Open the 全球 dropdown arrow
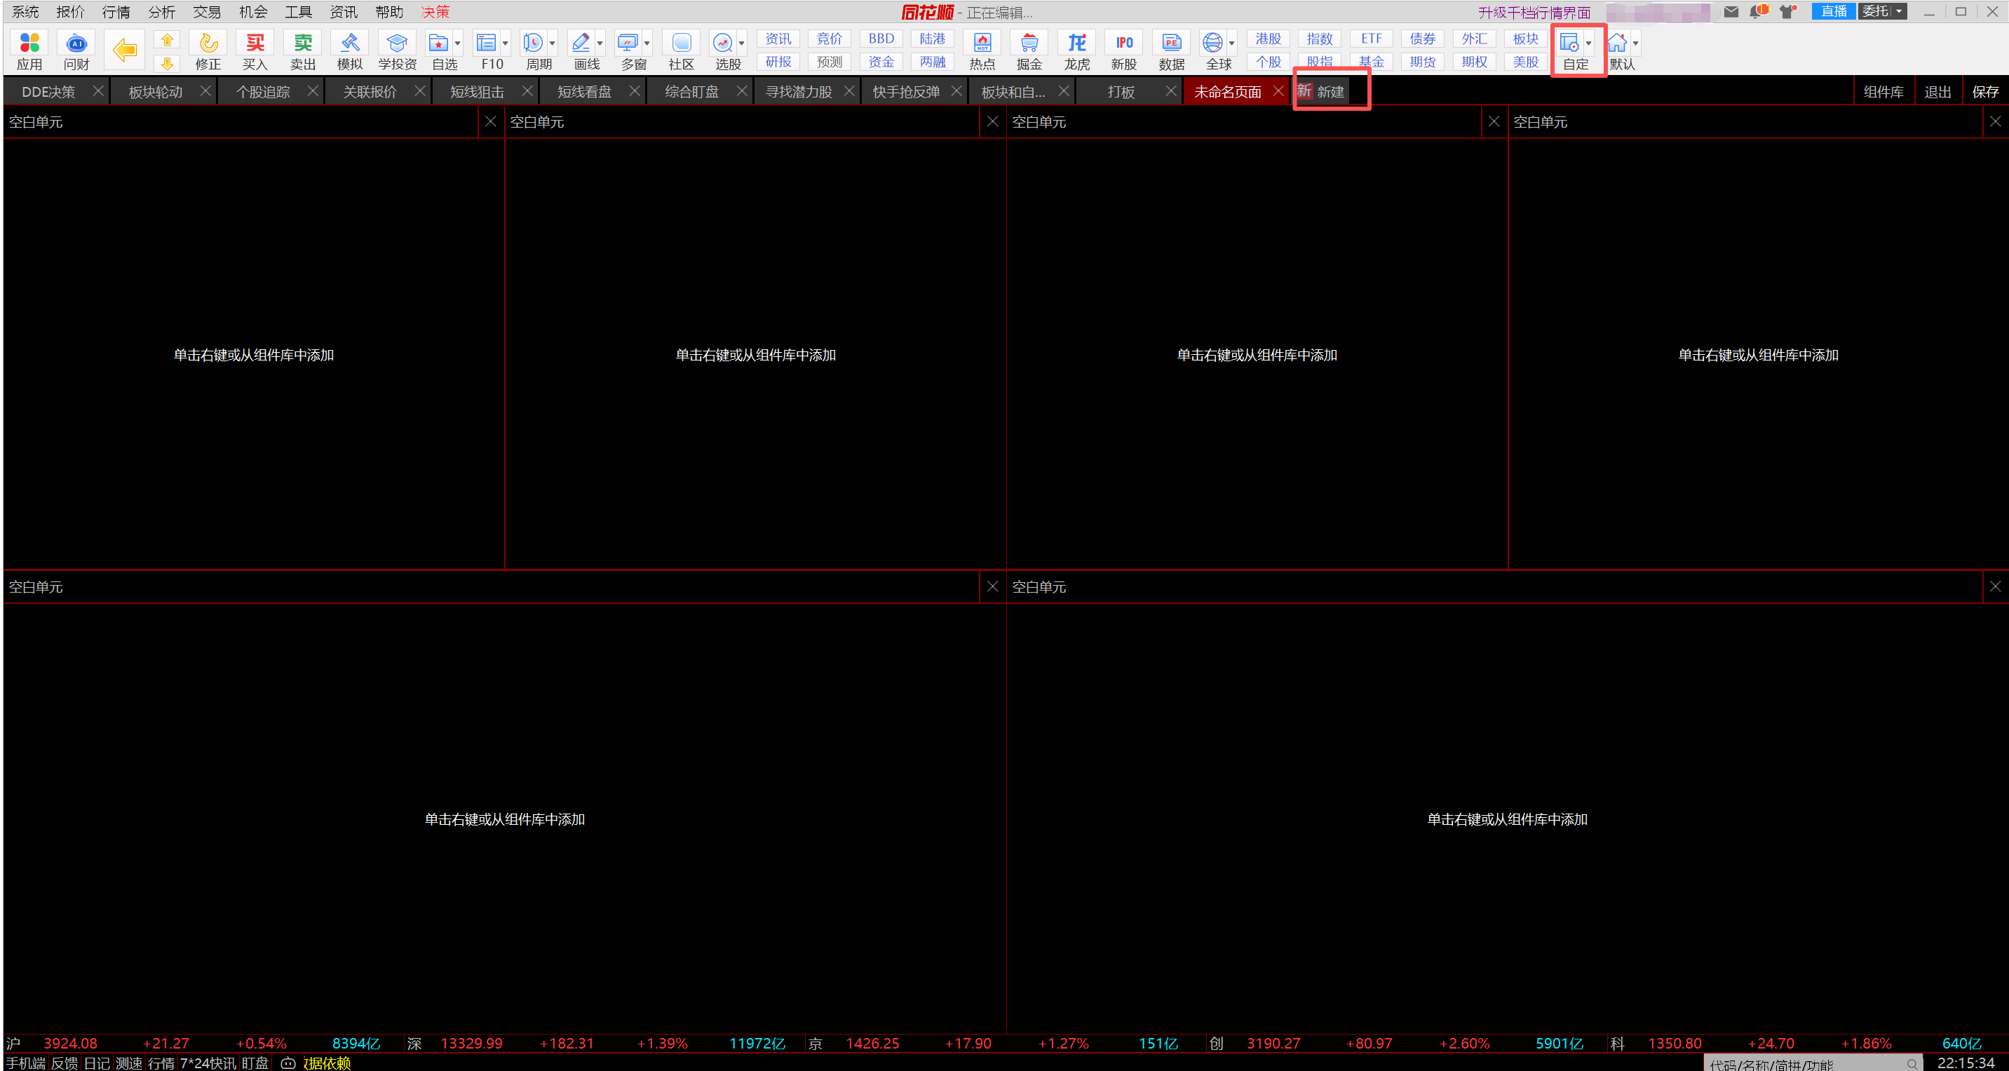The height and width of the screenshot is (1071, 2009). (x=1231, y=43)
